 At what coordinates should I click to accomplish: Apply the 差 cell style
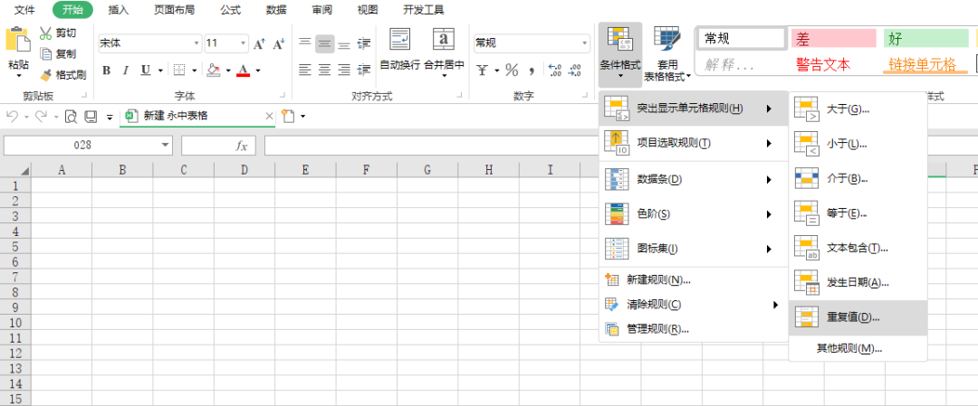[x=833, y=39]
